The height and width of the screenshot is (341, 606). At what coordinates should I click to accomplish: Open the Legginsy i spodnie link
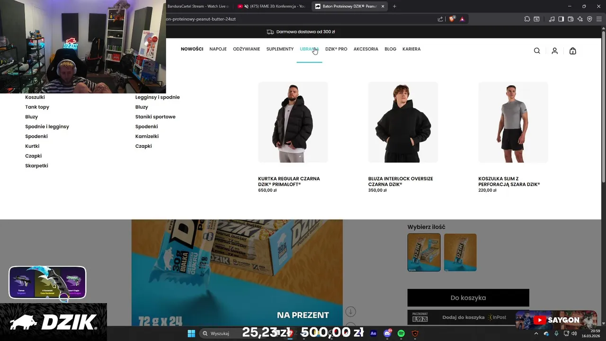158,97
